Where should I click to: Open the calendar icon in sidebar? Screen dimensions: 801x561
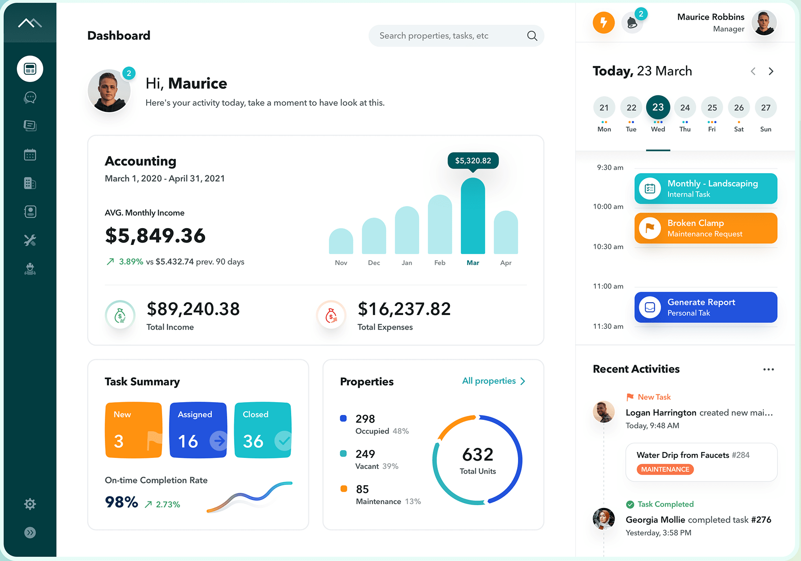[x=30, y=155]
